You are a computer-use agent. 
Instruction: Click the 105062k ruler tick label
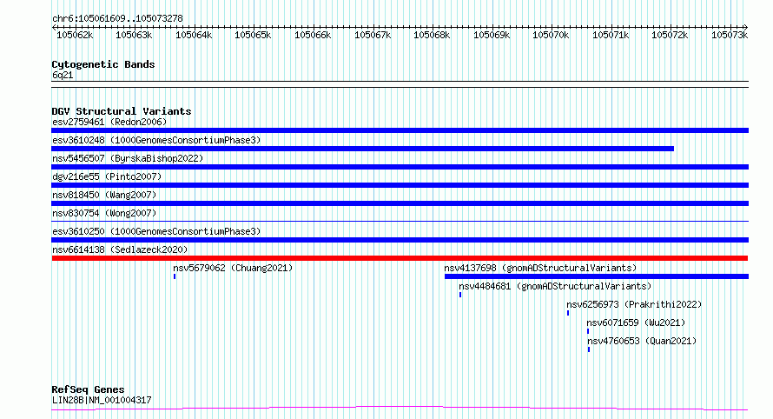coord(75,35)
